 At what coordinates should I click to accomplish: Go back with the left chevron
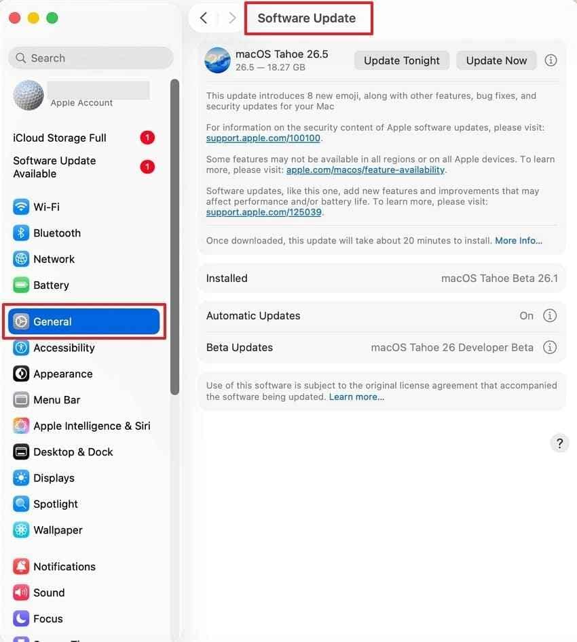(x=204, y=18)
